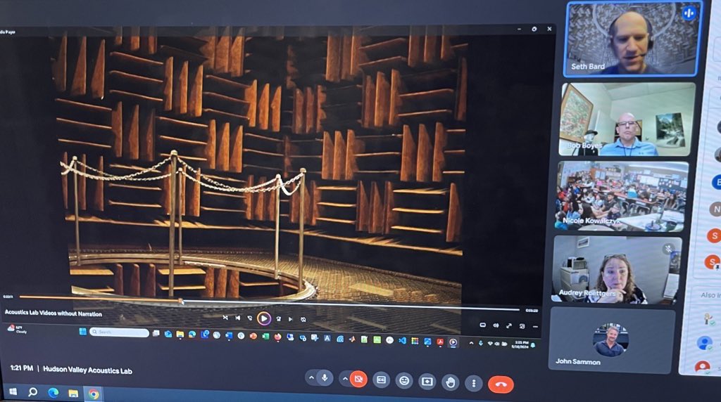Click the Media Player icon in shared taskbar
The width and height of the screenshot is (721, 402).
click(x=453, y=342)
